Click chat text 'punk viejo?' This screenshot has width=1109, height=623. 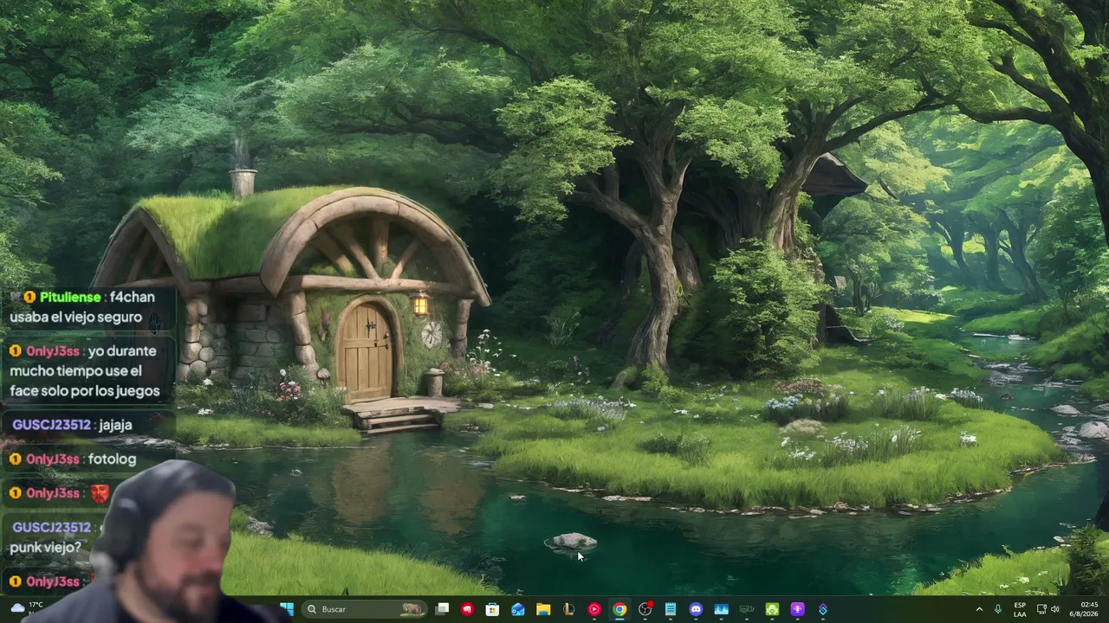tap(45, 548)
